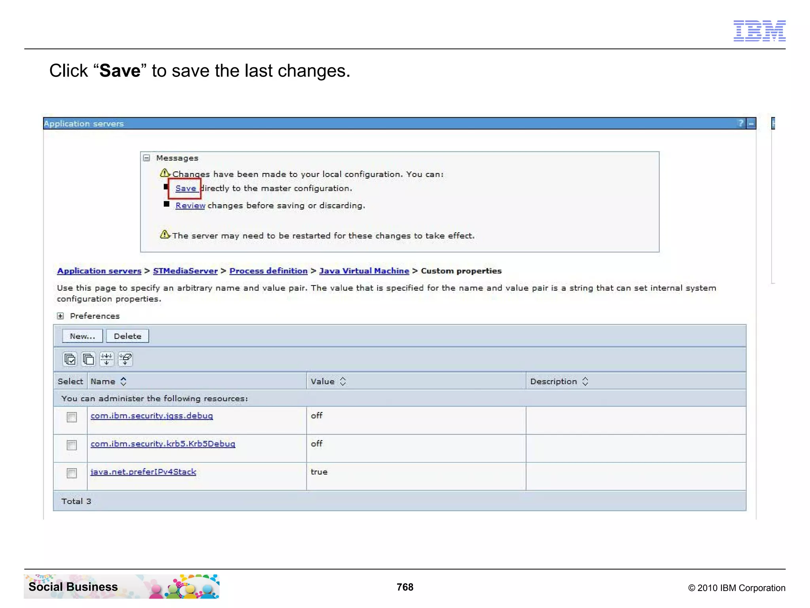Click the 'off' value of jgss.debug row

[316, 416]
